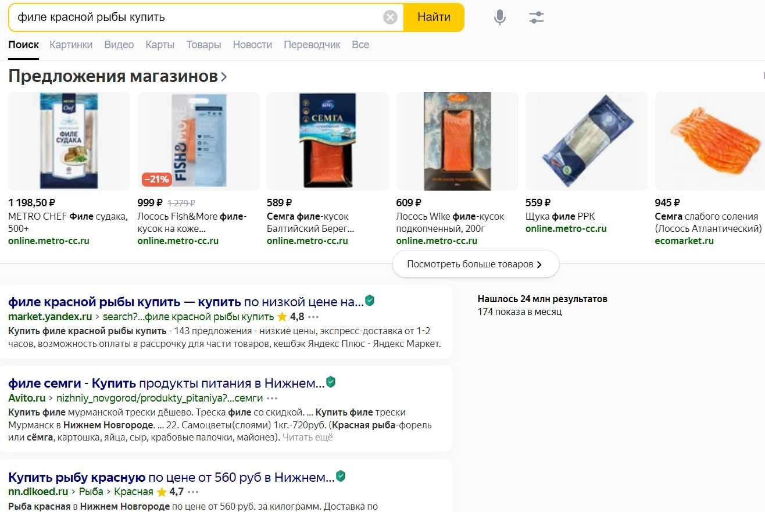Open search filter settings sliders icon
Image resolution: width=765 pixels, height=512 pixels.
pos(536,17)
